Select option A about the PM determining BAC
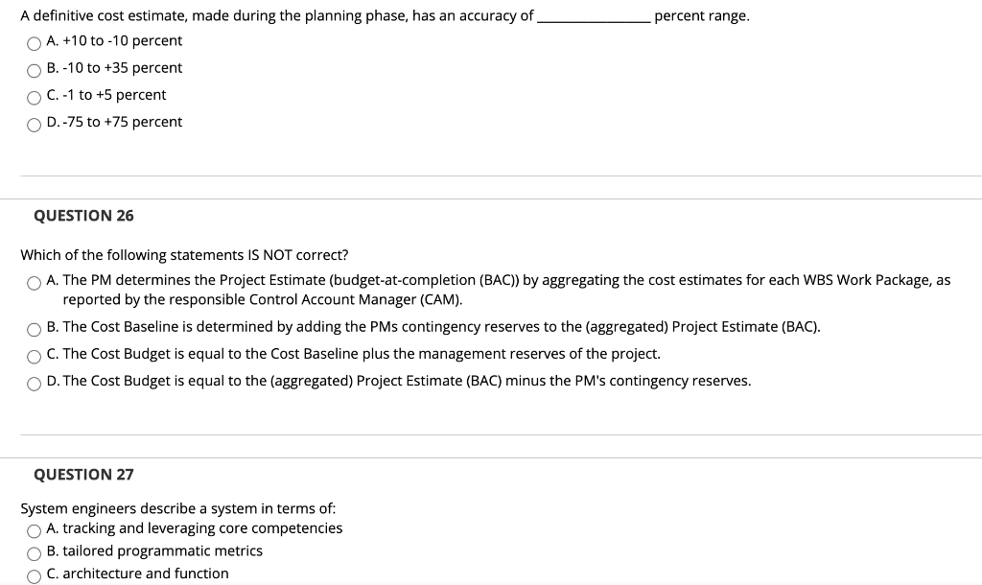 (x=35, y=282)
